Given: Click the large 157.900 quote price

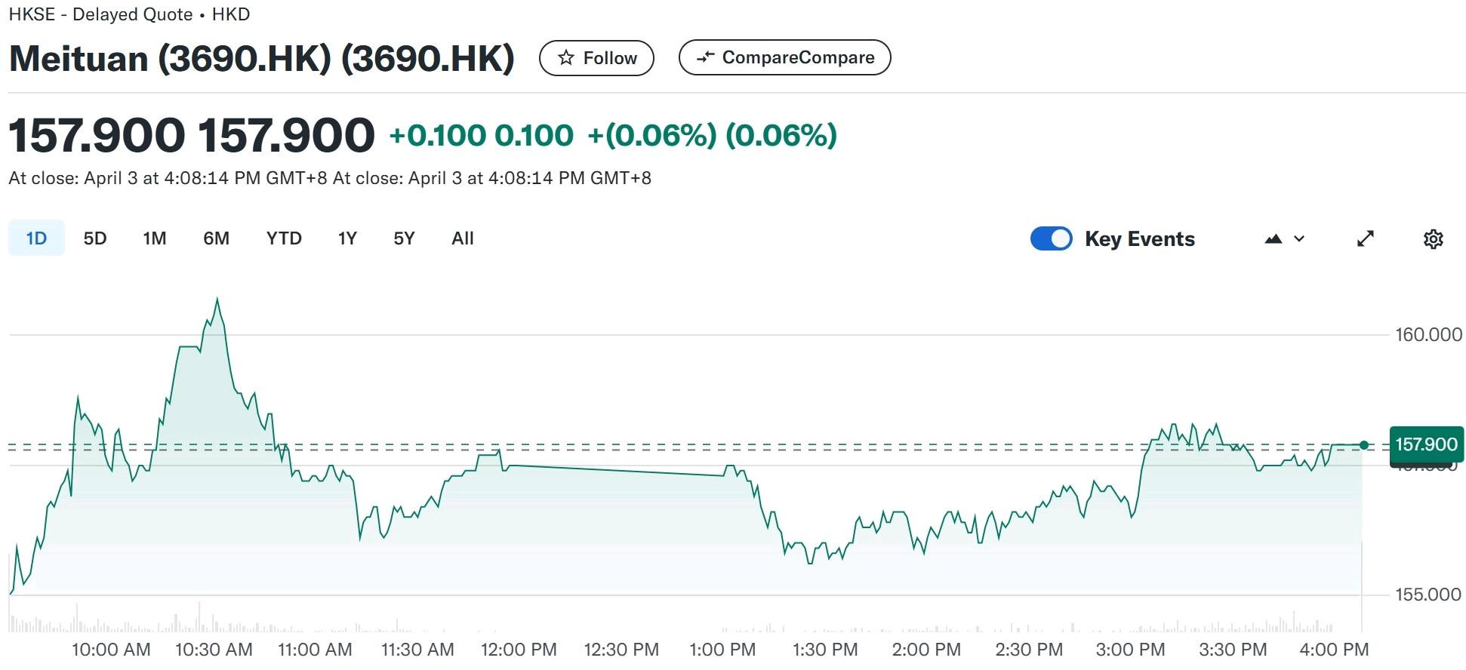Looking at the screenshot, I should pyautogui.click(x=192, y=136).
